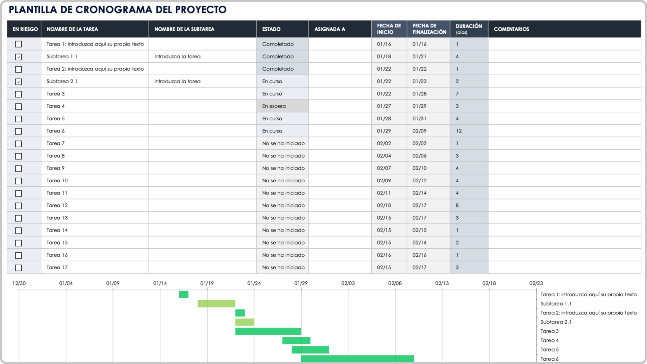This screenshot has height=364, width=647.
Task: Select the start date 01/16 of Tarea 1
Action: tap(389, 44)
